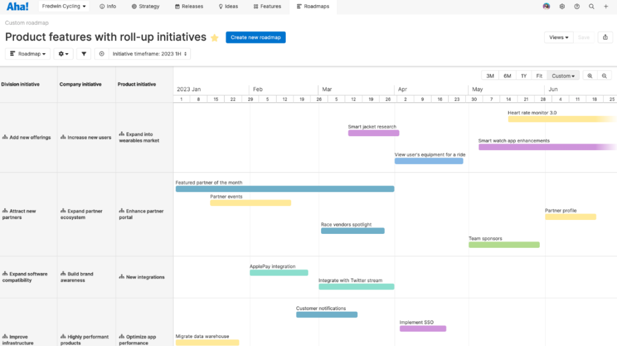Viewport: 617px width, 346px height.
Task: Select the 3M timeframe toggle
Action: (x=490, y=76)
